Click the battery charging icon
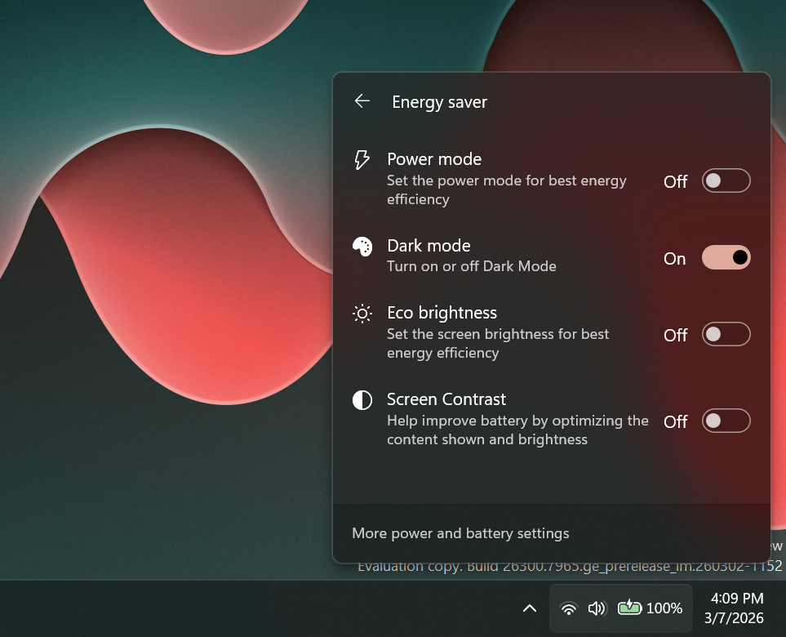 (629, 608)
